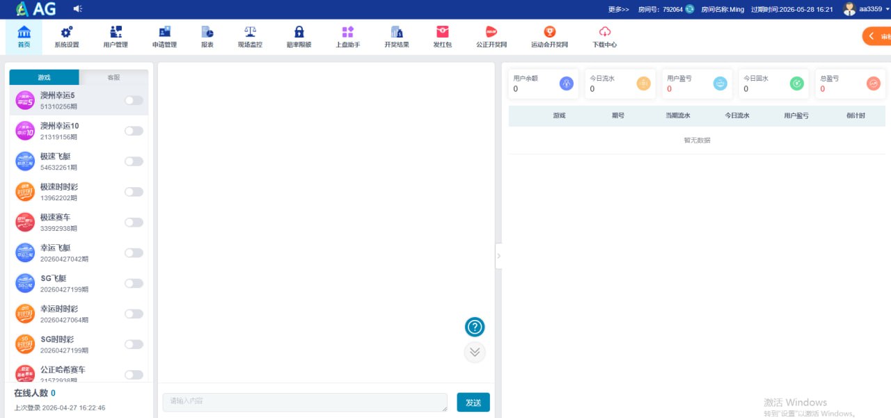Screen dimensions: 891x418
Task: Open the 系统设置 gear menu
Action: (67, 37)
